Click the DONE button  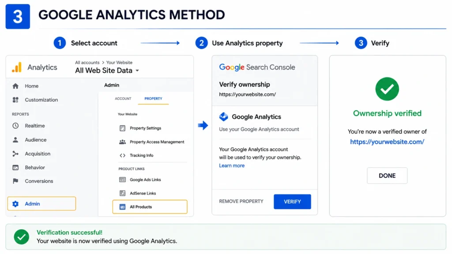pyautogui.click(x=387, y=176)
